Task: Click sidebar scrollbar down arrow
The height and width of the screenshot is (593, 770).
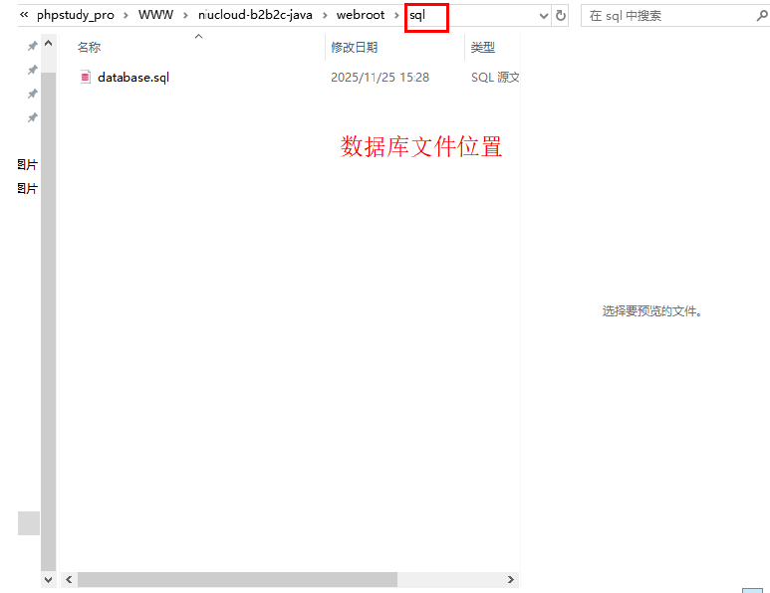Action: 48,579
